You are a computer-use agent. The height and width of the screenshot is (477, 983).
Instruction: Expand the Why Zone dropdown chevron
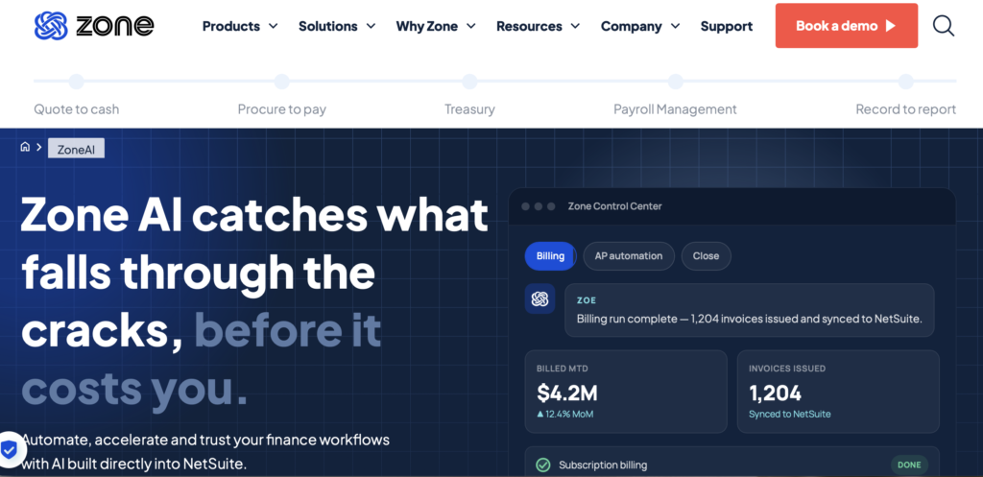pos(470,26)
